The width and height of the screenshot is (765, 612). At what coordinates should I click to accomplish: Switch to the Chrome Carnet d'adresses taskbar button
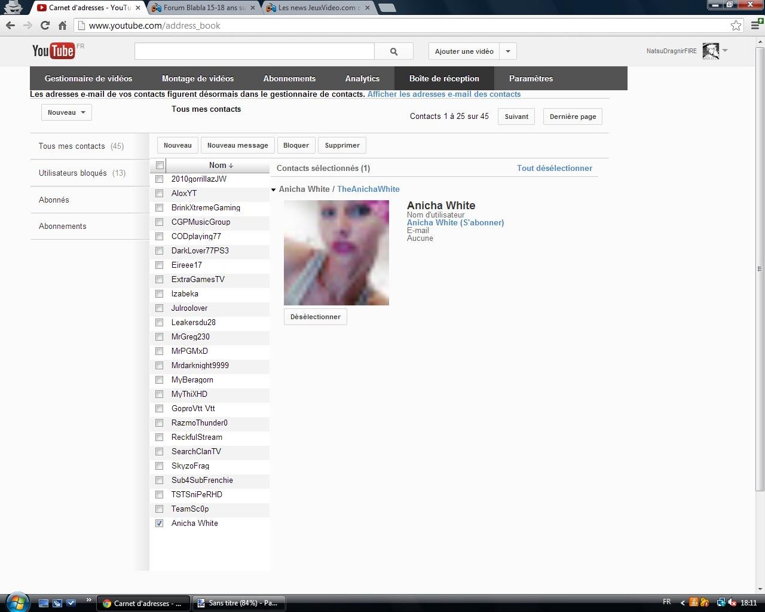(x=143, y=603)
